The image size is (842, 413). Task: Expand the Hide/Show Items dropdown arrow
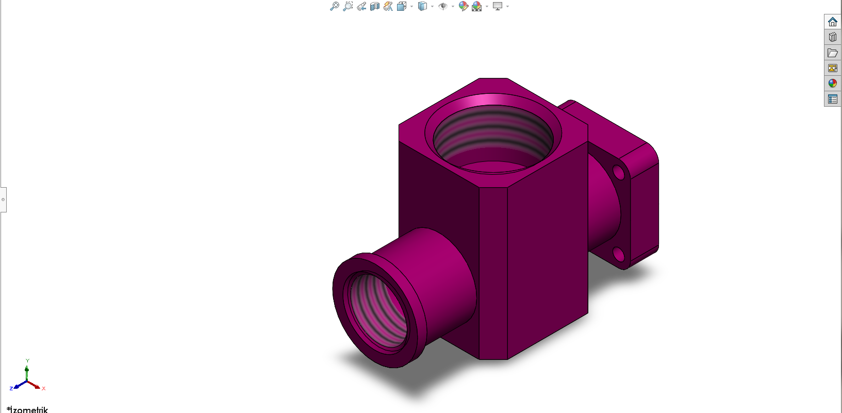[x=453, y=6]
